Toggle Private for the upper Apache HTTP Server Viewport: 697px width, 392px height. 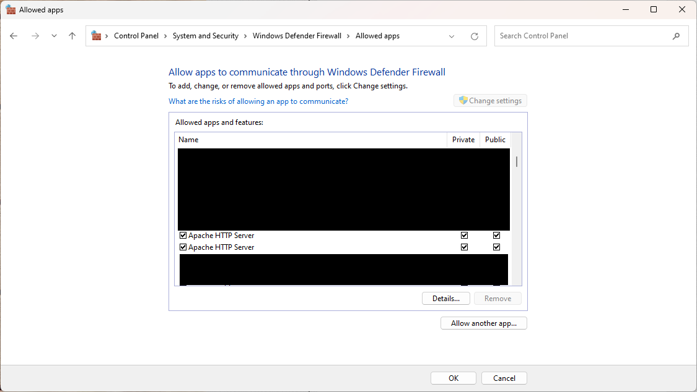tap(464, 236)
